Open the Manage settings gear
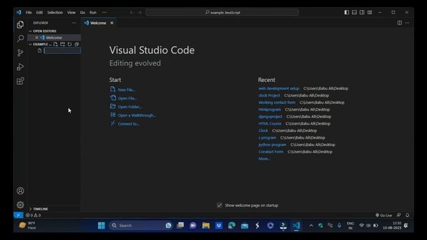This screenshot has width=427, height=240. (20, 205)
